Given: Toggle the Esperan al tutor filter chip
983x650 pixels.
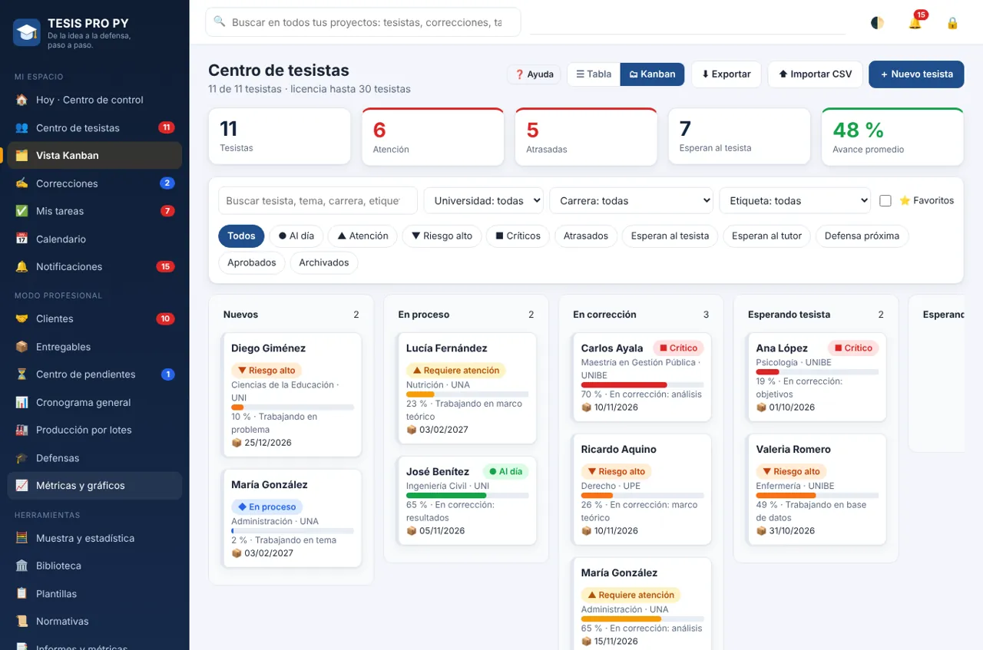Looking at the screenshot, I should [767, 236].
